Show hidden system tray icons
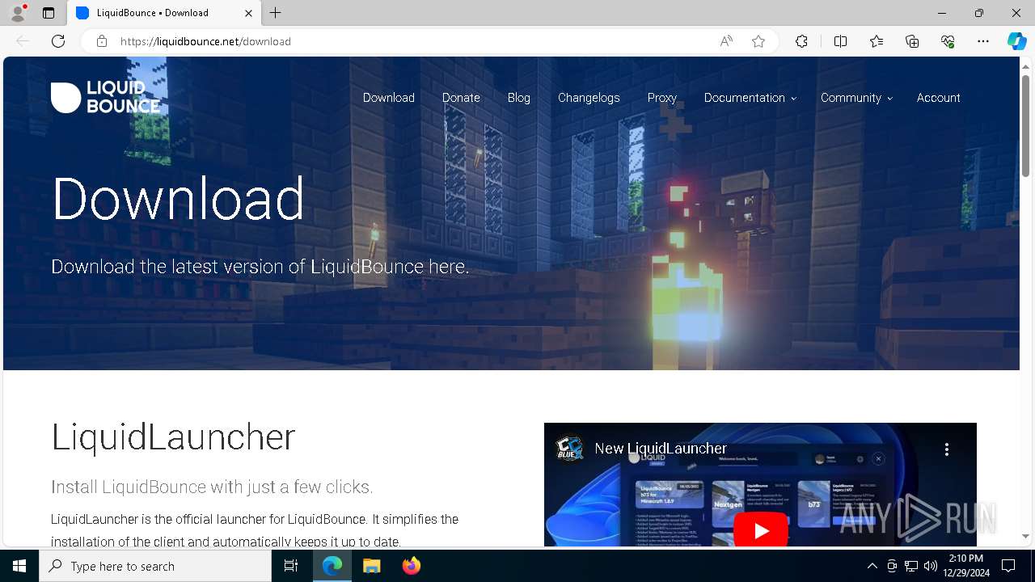The image size is (1035, 582). point(872,566)
